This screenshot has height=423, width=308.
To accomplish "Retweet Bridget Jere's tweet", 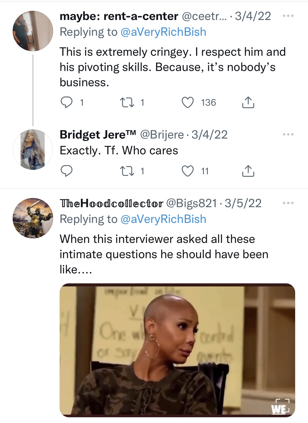I will tap(127, 171).
